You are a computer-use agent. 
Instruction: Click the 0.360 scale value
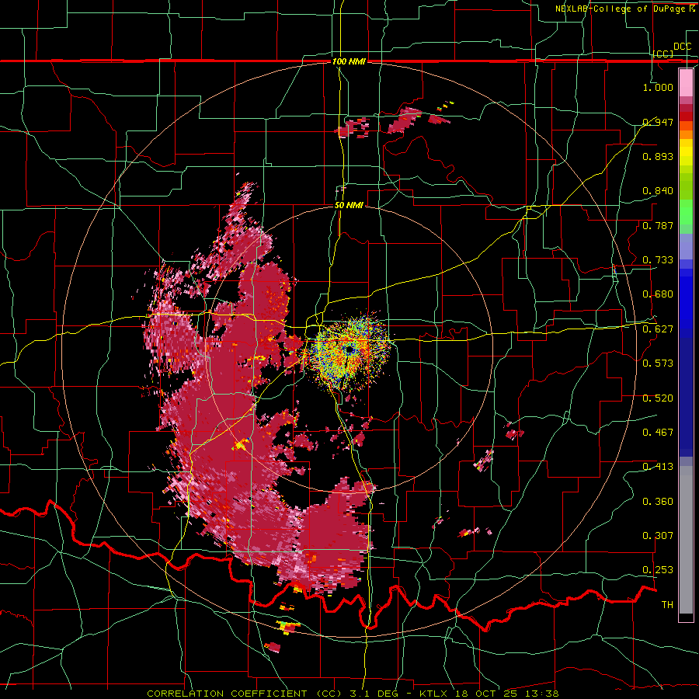[658, 502]
